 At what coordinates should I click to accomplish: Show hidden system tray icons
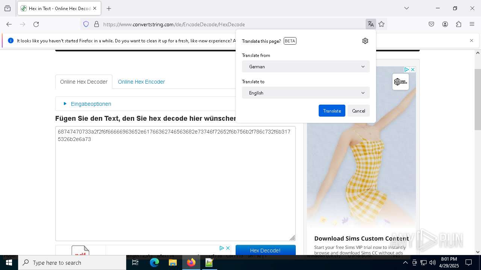(405, 262)
